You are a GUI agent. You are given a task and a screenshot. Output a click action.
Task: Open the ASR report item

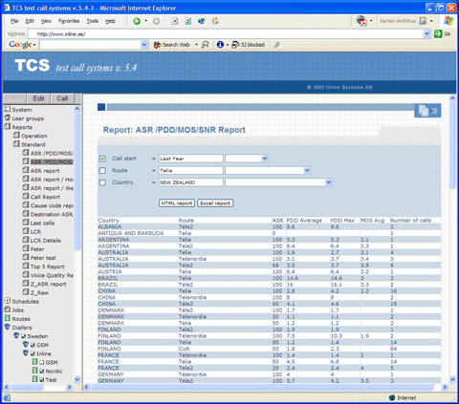[45, 171]
